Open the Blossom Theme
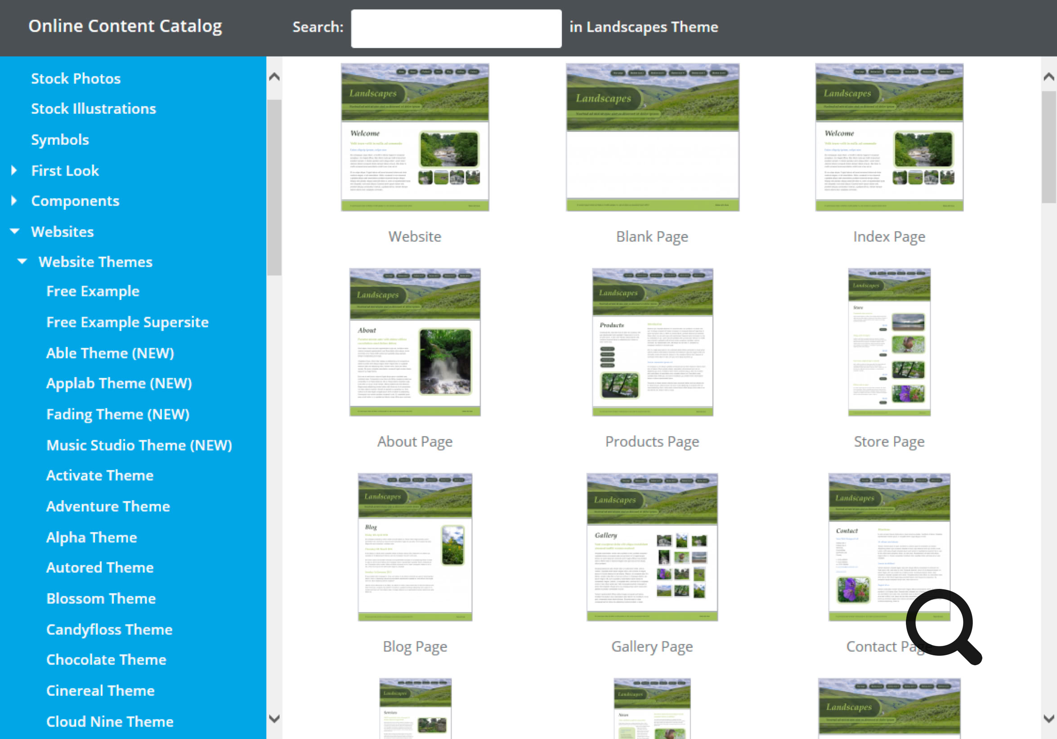 [101, 598]
